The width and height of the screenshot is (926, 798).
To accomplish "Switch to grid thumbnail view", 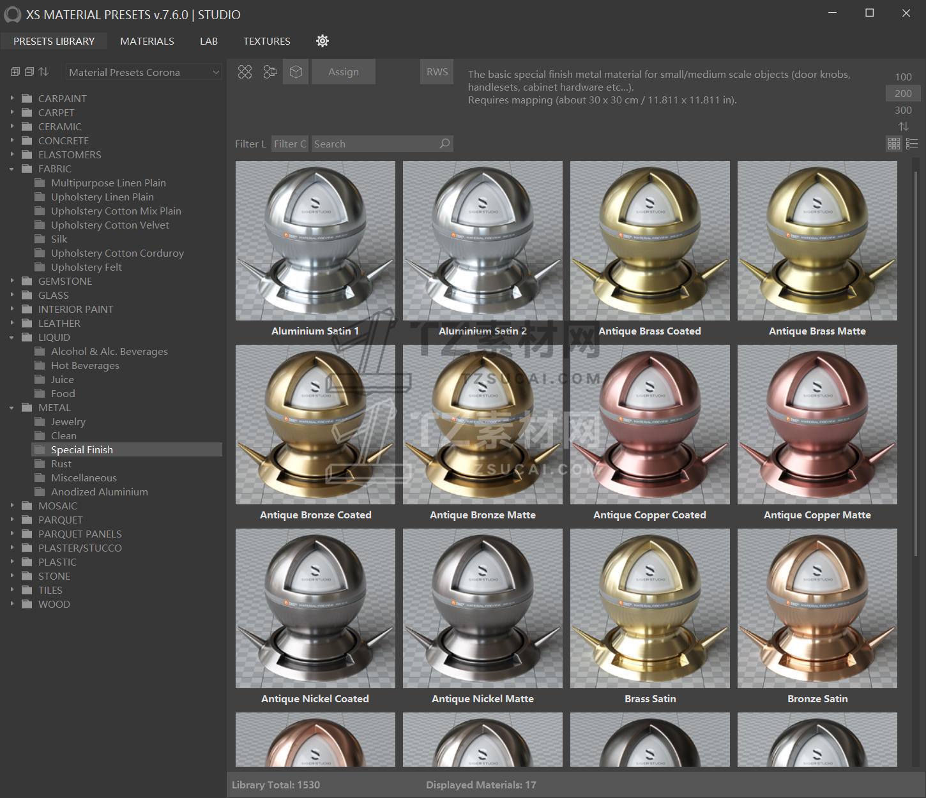I will (894, 144).
